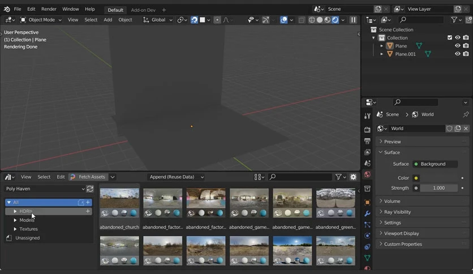The image size is (473, 274).
Task: Open the Scene properties tab
Action: [x=367, y=163]
